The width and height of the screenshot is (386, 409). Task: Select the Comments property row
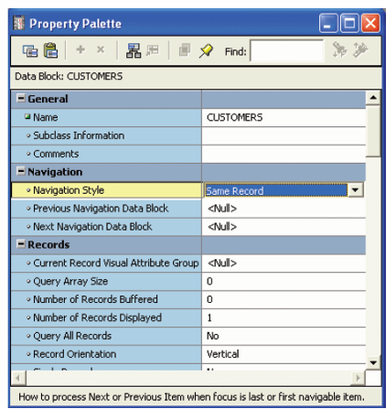tap(106, 154)
